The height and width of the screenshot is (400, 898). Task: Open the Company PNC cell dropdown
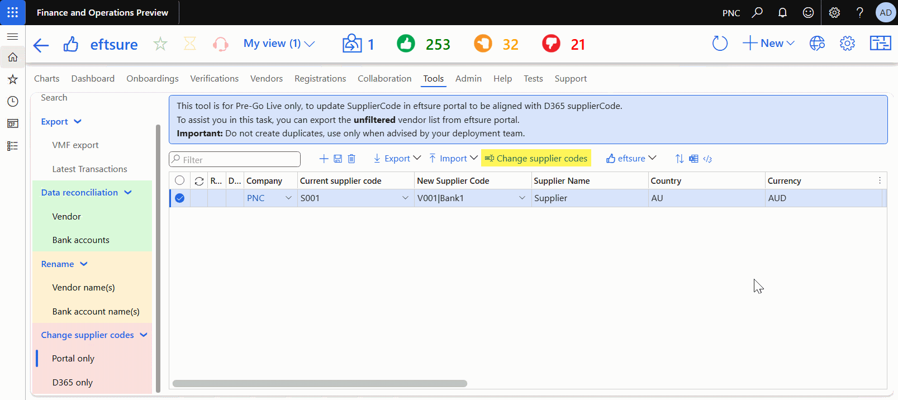coord(288,198)
